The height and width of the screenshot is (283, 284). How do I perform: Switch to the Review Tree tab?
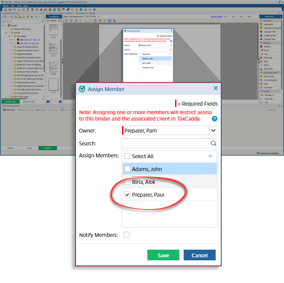click(x=29, y=102)
